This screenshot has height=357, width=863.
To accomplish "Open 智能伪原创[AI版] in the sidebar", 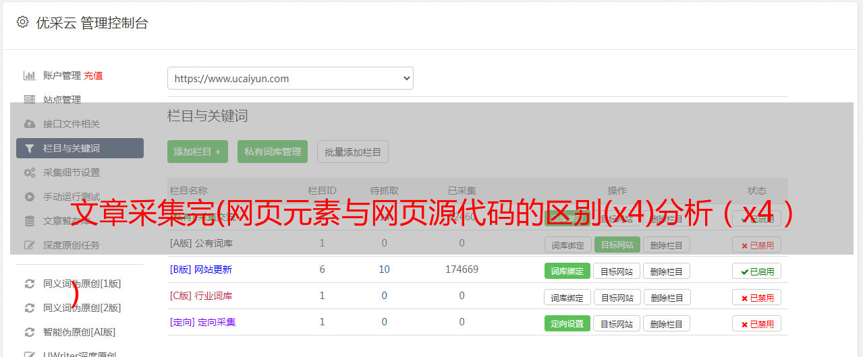I will coord(80,332).
